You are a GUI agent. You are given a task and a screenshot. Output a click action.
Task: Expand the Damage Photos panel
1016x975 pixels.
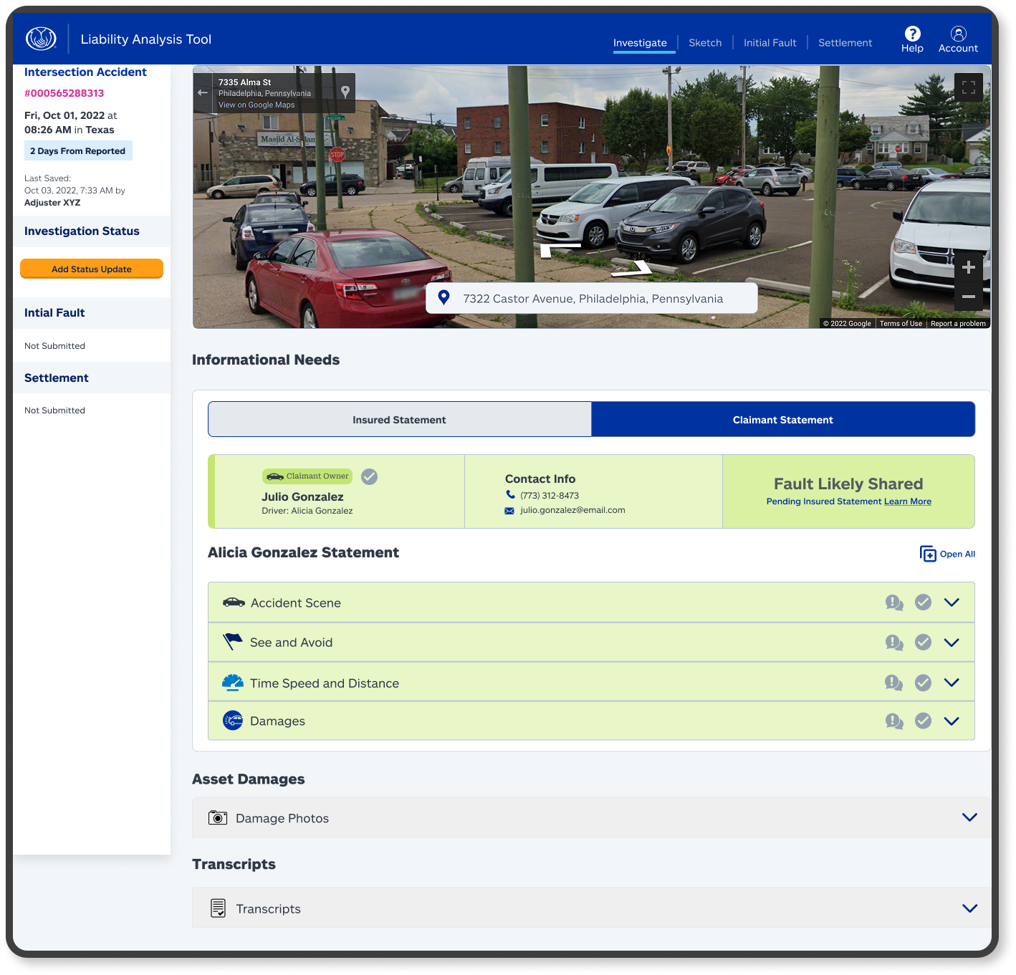[969, 817]
